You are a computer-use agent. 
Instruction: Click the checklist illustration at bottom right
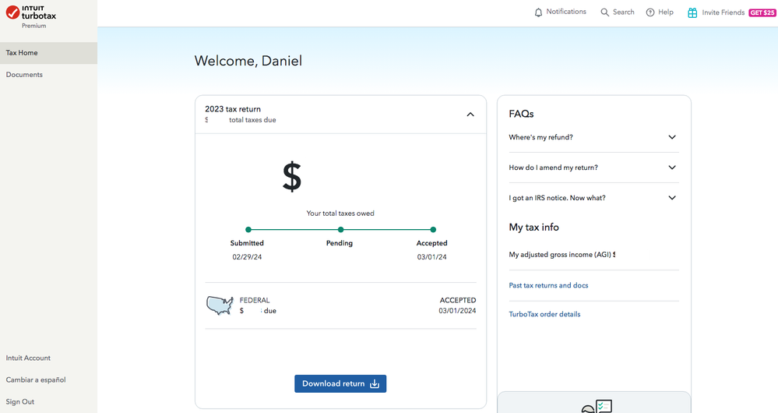tap(597, 406)
